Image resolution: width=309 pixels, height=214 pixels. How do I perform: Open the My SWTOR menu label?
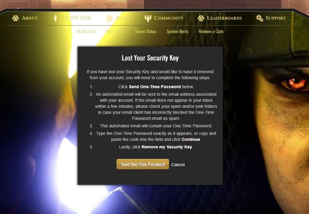tap(77, 18)
